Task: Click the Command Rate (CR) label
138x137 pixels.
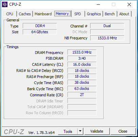Action: pyautogui.click(x=46, y=95)
